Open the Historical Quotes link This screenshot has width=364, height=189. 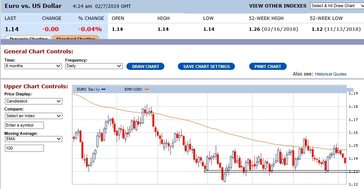pos(331,74)
